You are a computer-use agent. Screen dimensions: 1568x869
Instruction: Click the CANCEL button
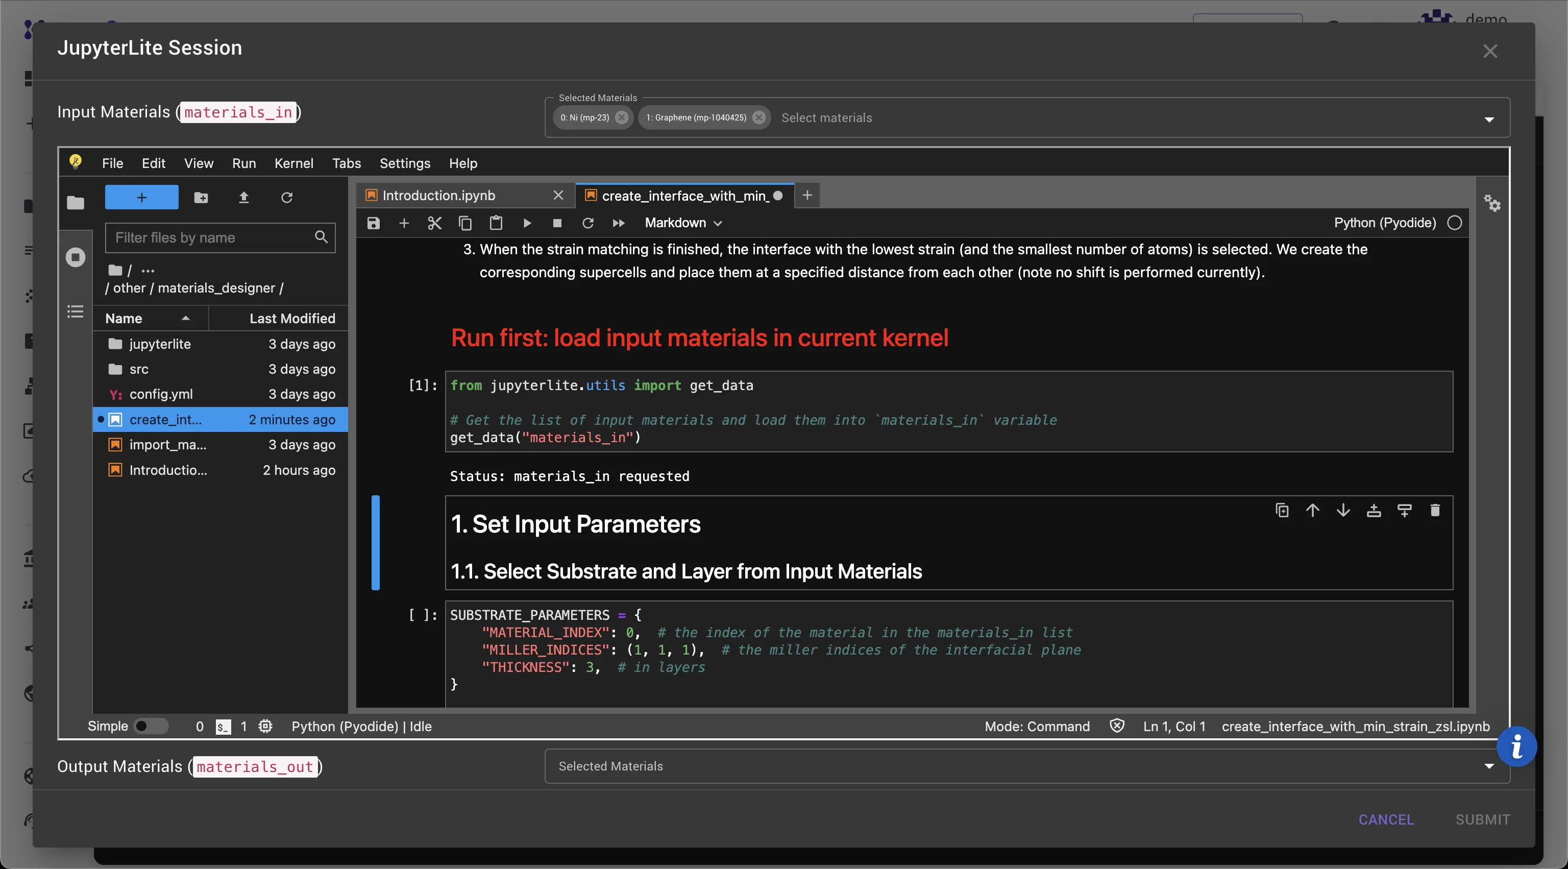1386,819
